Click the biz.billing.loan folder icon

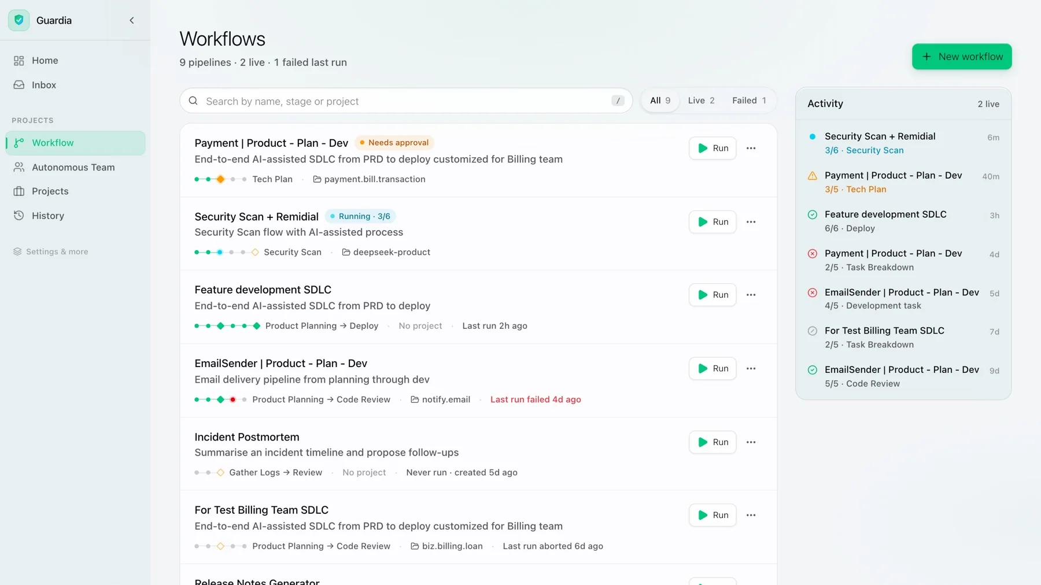[x=415, y=546]
